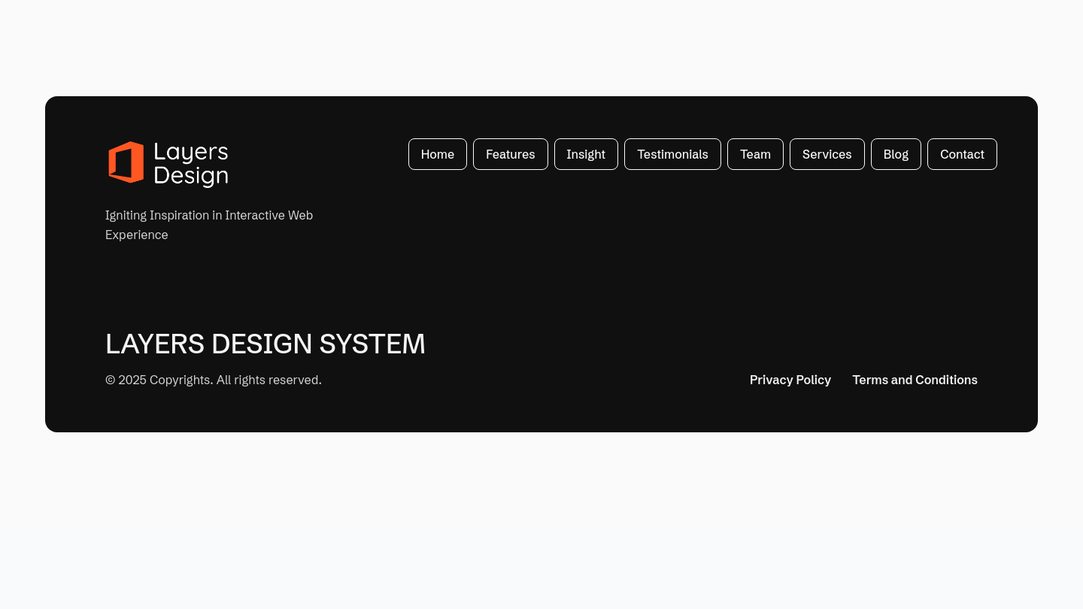Screen dimensions: 1083x609
Task: Click the LAYERS DESIGN SYSTEM heading
Action: tap(265, 344)
